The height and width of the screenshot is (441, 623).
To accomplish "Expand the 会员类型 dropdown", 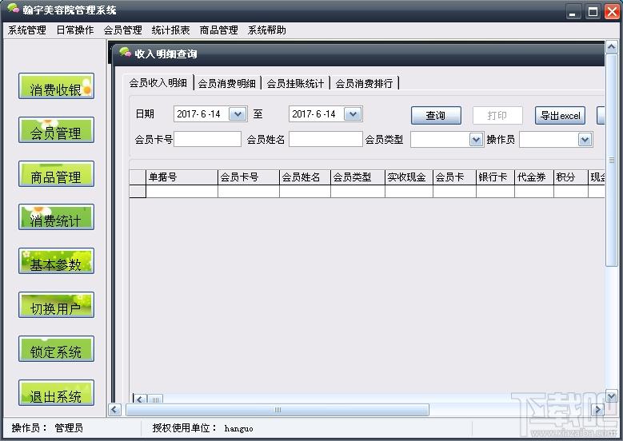I will coord(476,140).
